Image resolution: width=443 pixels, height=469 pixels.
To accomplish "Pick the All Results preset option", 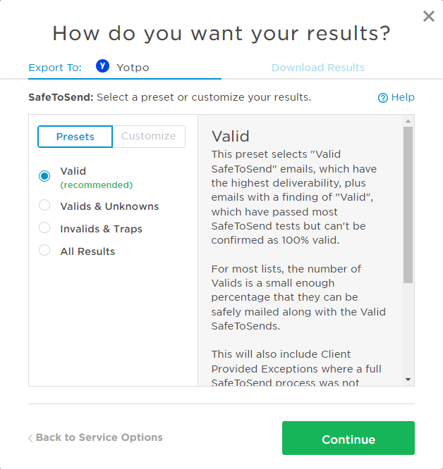I will (x=44, y=251).
